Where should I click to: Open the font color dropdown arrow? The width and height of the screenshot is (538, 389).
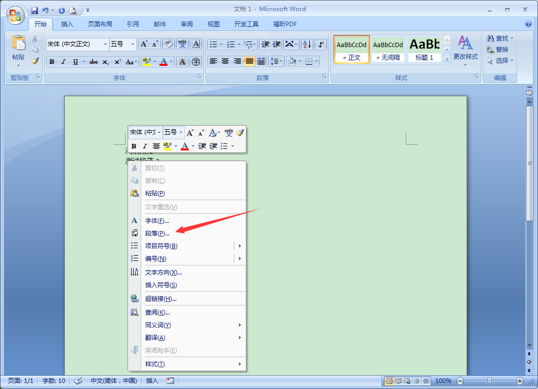click(171, 62)
